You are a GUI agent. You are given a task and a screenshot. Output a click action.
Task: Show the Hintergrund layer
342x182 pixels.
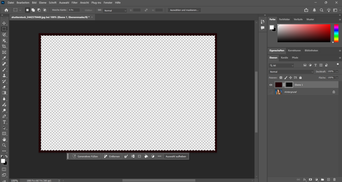pyautogui.click(x=271, y=92)
